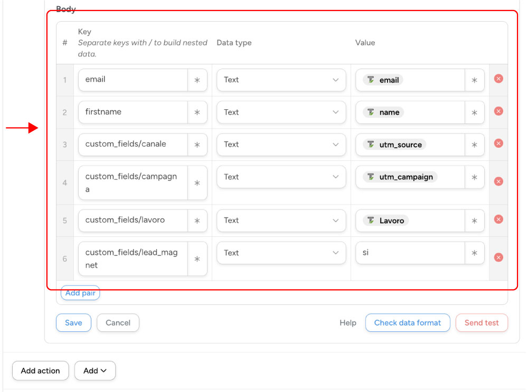Add a new key-value pair
Image resolution: width=528 pixels, height=392 pixels.
coord(80,293)
